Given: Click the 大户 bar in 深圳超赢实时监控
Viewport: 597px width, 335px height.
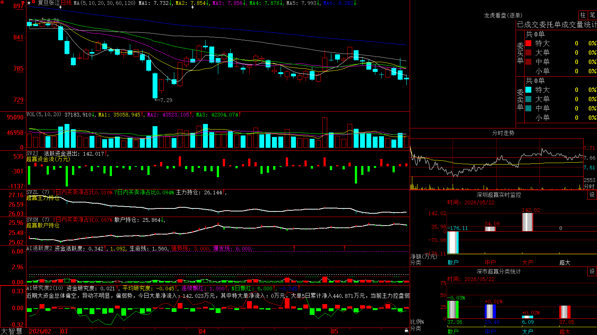Looking at the screenshot, I should click(x=528, y=222).
